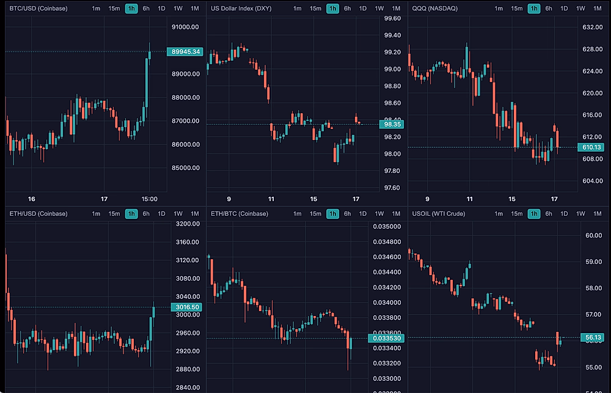611x393 pixels.
Task: Click active 1h toggle on BTC/USD chart
Action: click(x=131, y=9)
